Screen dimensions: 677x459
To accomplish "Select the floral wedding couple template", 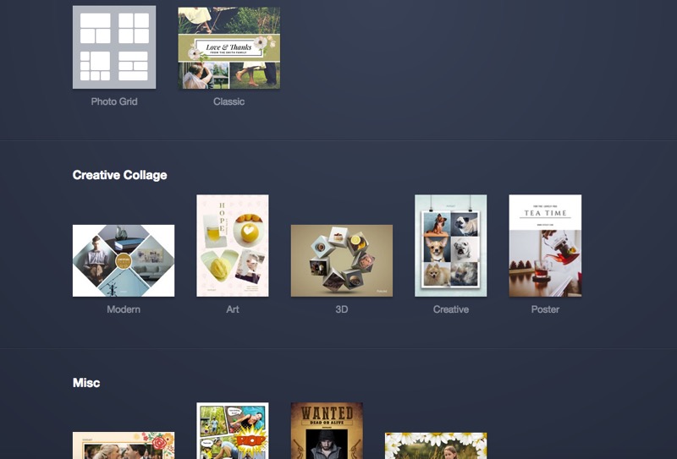I will tap(124, 445).
